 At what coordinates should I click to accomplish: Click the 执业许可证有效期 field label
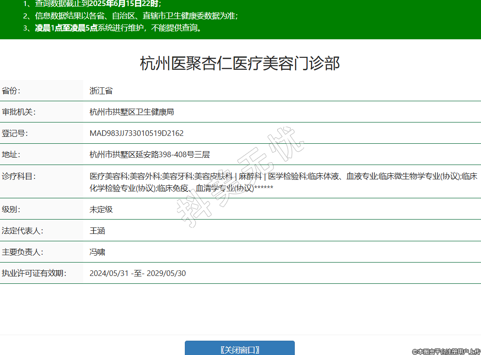coord(34,273)
